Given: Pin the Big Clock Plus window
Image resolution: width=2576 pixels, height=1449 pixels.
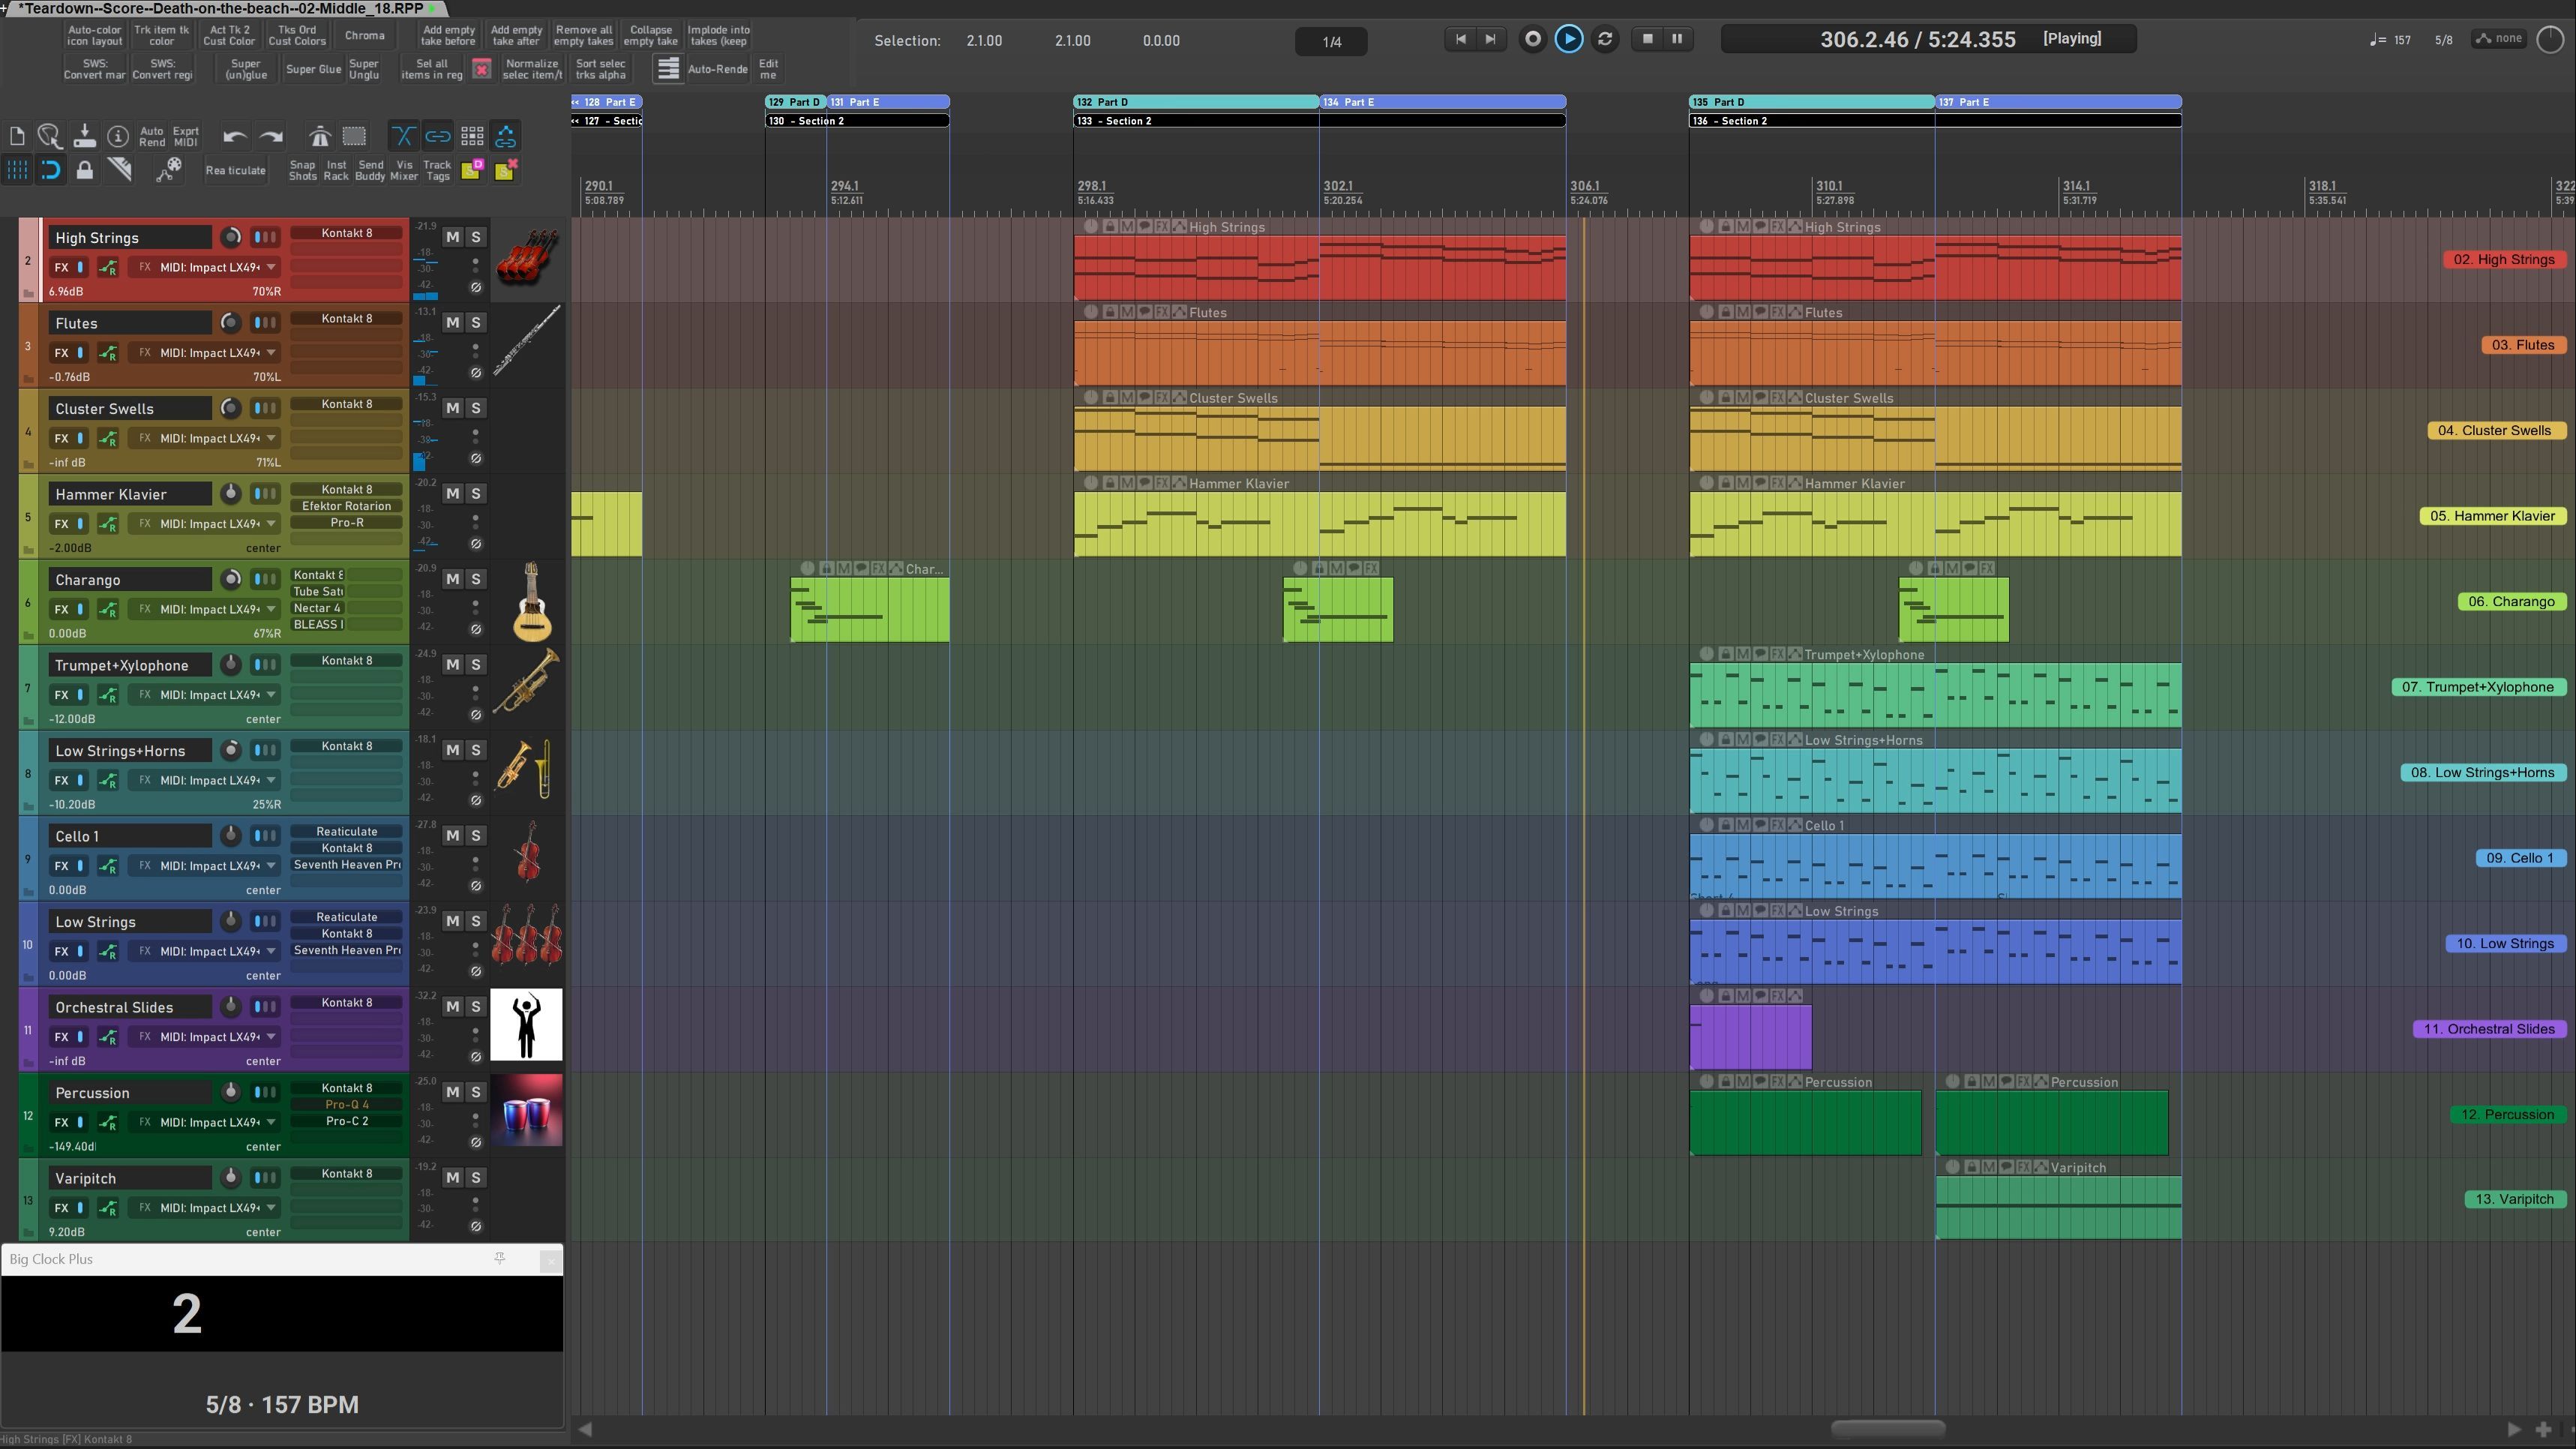Looking at the screenshot, I should coord(500,1258).
